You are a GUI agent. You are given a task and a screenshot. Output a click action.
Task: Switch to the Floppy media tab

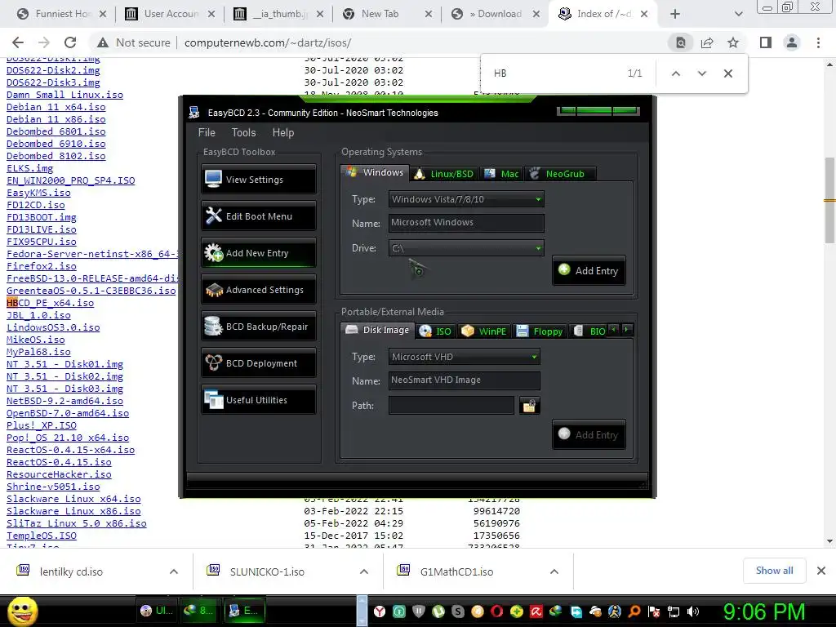[x=540, y=331]
